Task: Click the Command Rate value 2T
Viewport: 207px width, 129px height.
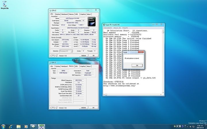Action: [78, 96]
